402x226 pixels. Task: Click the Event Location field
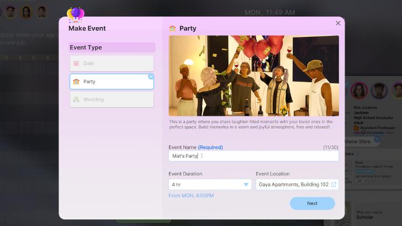(297, 185)
